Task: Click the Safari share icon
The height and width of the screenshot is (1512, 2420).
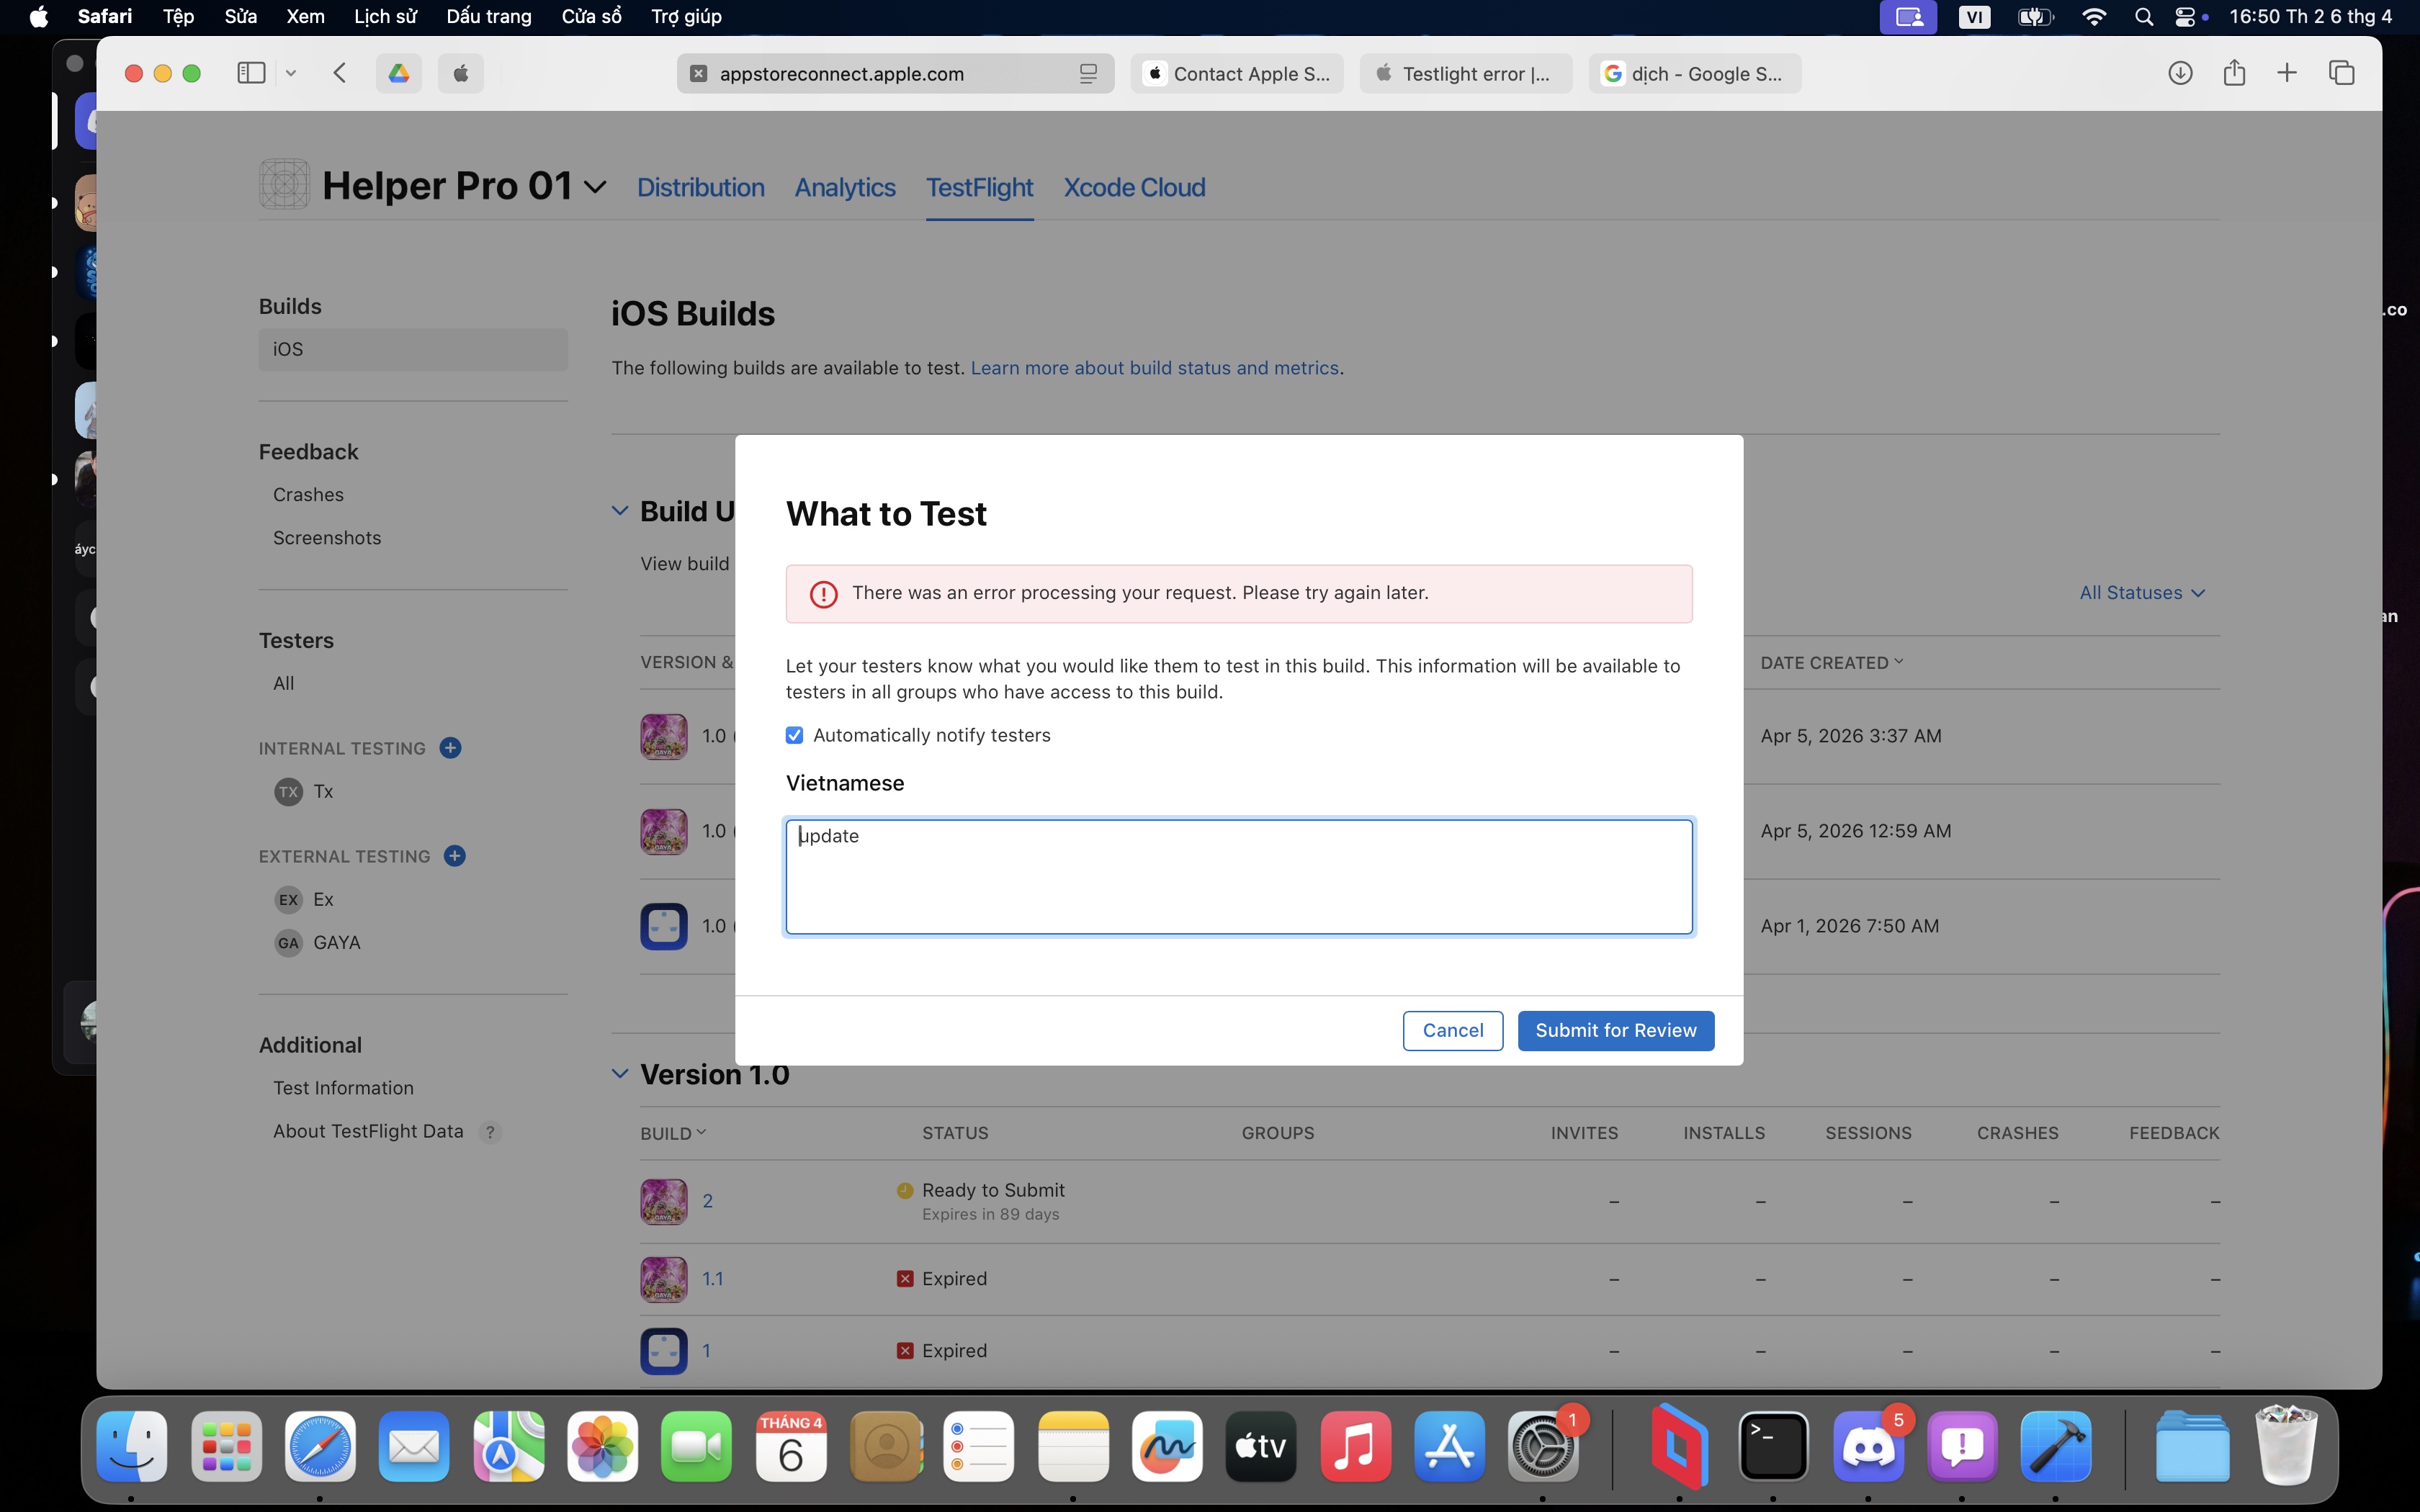Action: [2234, 73]
